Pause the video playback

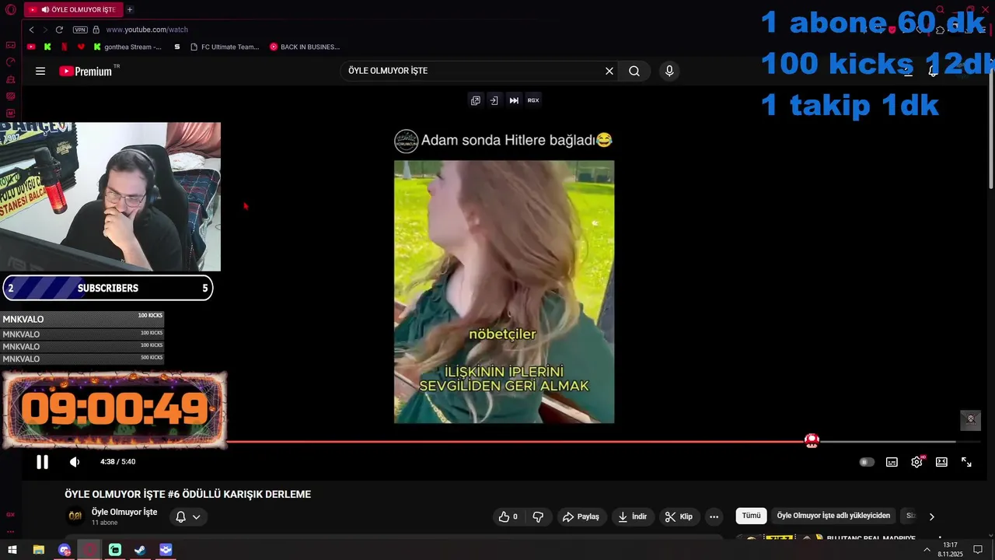43,462
